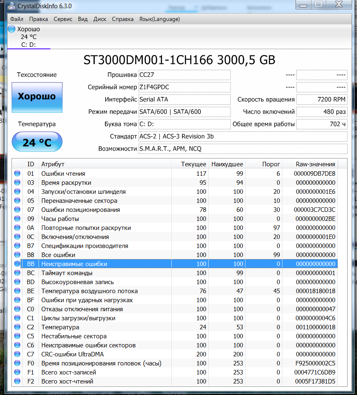
Task: Click raw value 000009DB7DE8 in Ошибки чтения row
Action: (314, 174)
